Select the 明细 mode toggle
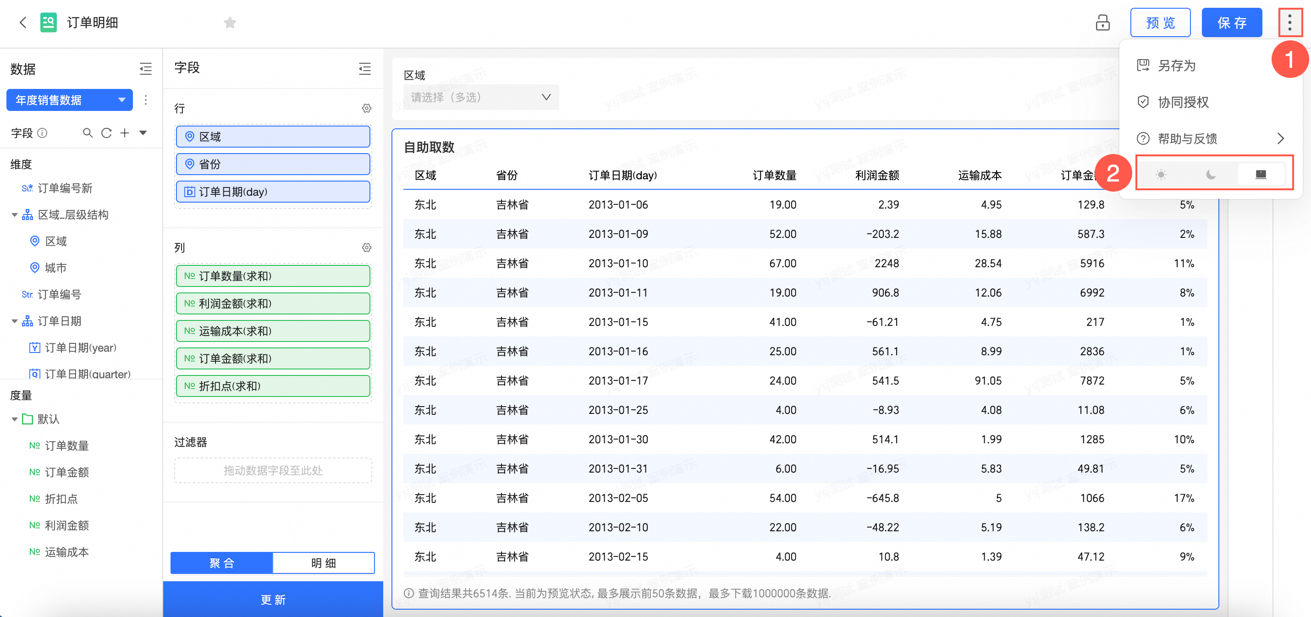 click(323, 562)
